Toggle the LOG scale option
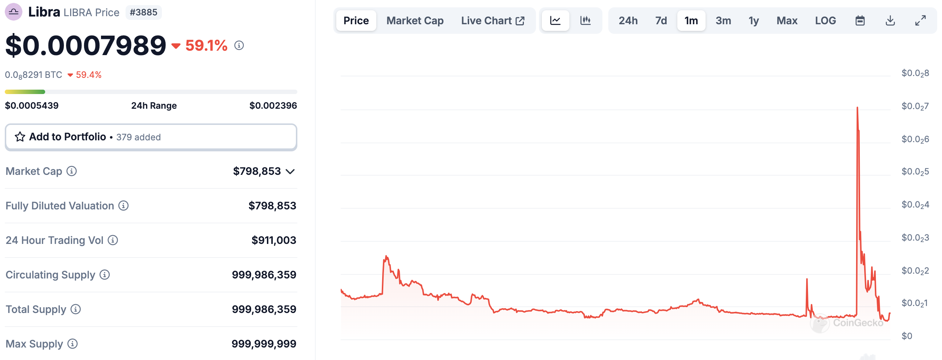 click(825, 21)
